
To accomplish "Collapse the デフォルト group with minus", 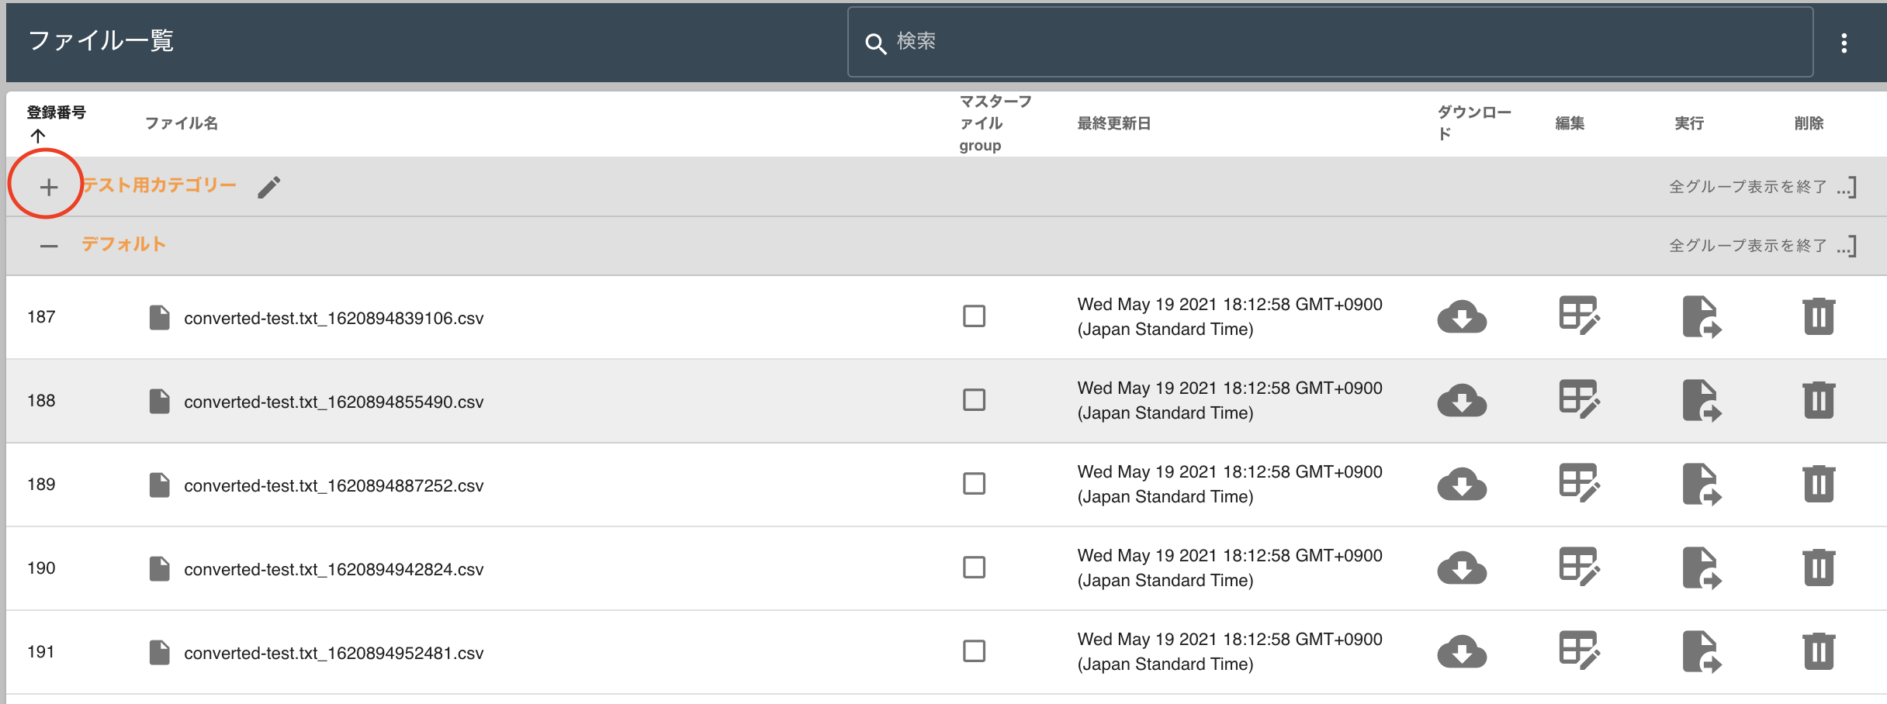I will coord(49,246).
